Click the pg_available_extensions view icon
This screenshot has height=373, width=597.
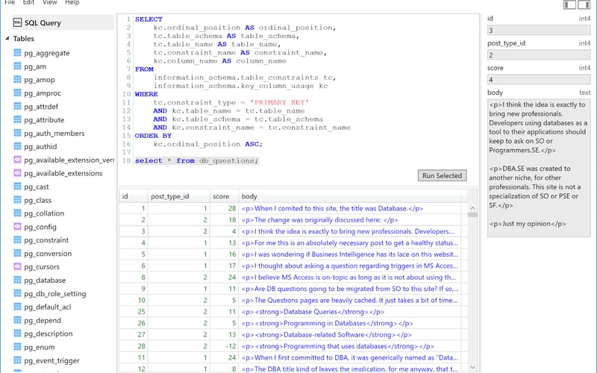tap(17, 173)
